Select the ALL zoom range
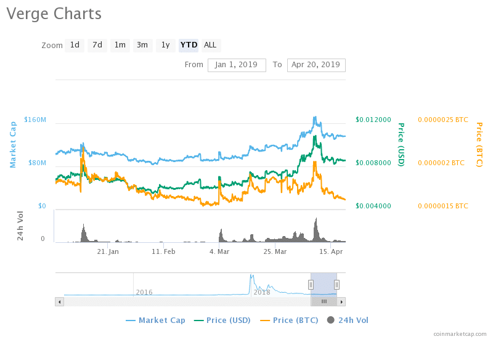Viewport: 493px width, 339px height. 210,45
